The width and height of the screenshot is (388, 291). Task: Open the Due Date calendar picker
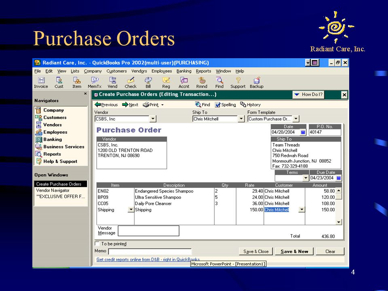click(x=339, y=178)
